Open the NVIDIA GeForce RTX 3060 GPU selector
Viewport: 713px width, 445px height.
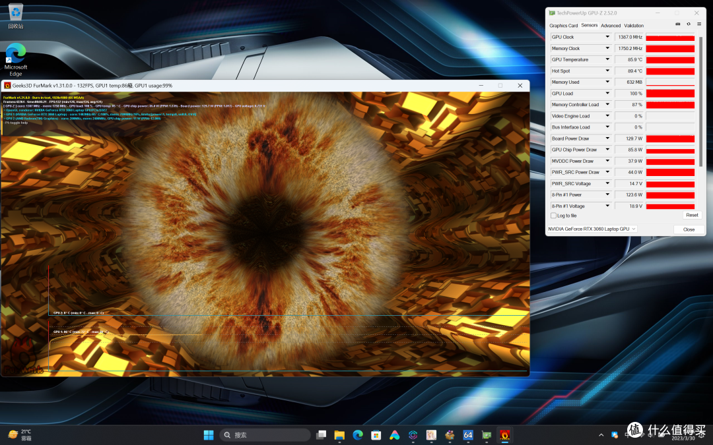pyautogui.click(x=592, y=229)
